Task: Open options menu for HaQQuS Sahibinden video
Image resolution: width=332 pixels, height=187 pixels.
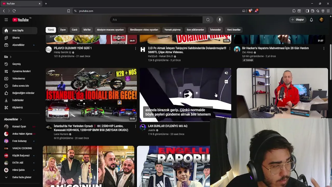Action: pyautogui.click(x=230, y=48)
